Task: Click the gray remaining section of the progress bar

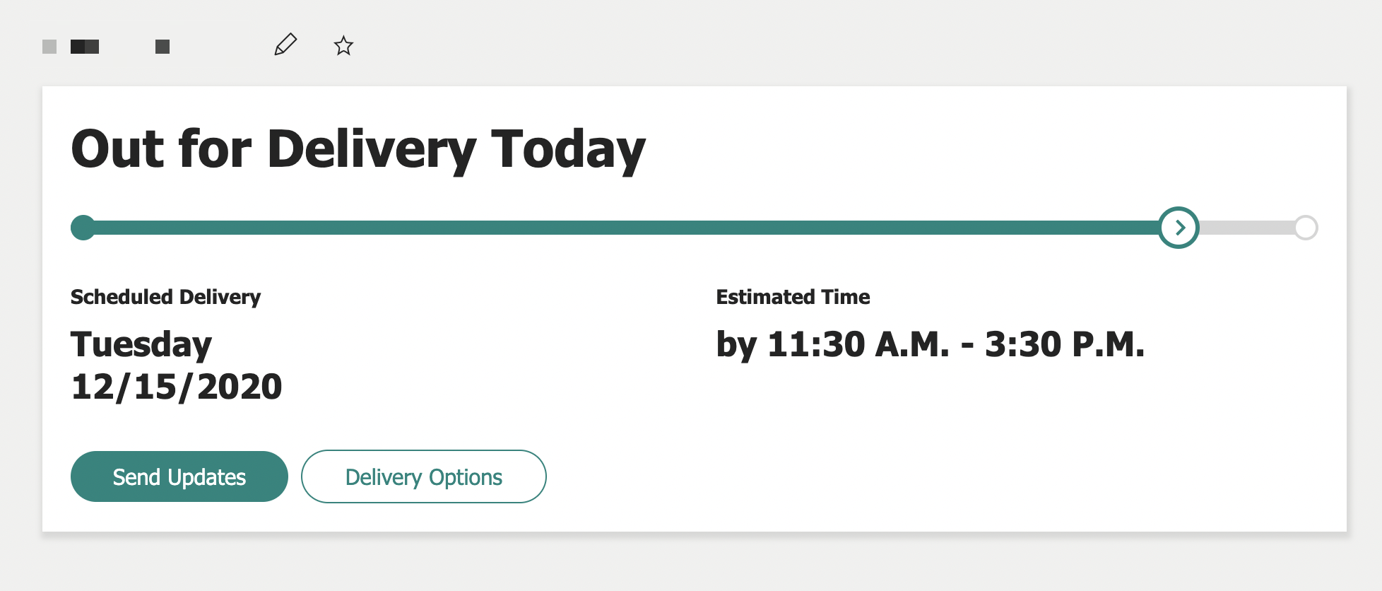Action: pos(1246,228)
